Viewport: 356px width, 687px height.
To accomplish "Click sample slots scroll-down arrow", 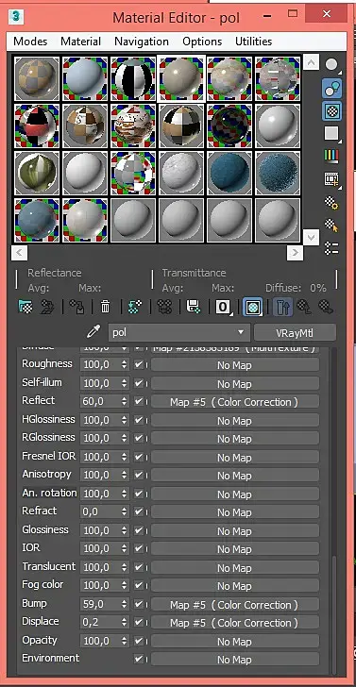I will [x=311, y=238].
